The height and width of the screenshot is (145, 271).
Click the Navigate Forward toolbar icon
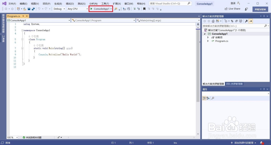[12, 9]
